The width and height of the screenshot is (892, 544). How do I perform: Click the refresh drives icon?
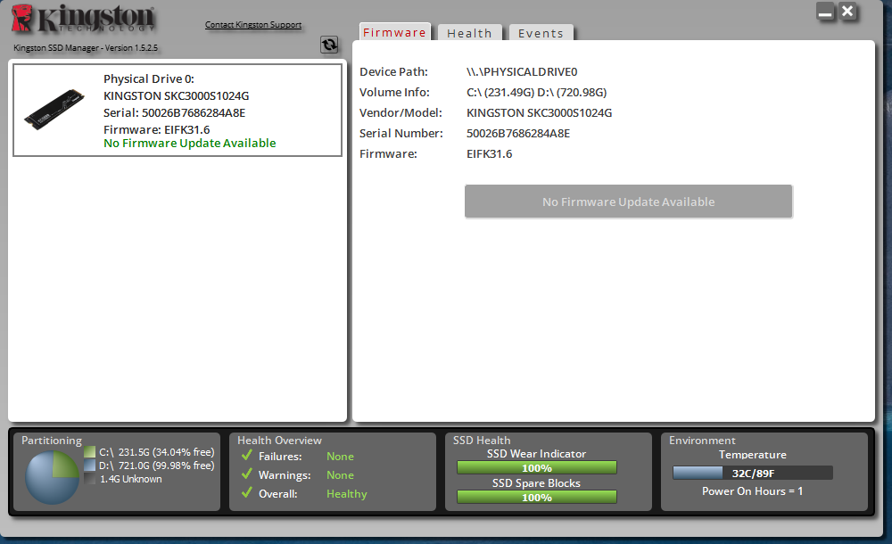(x=329, y=45)
